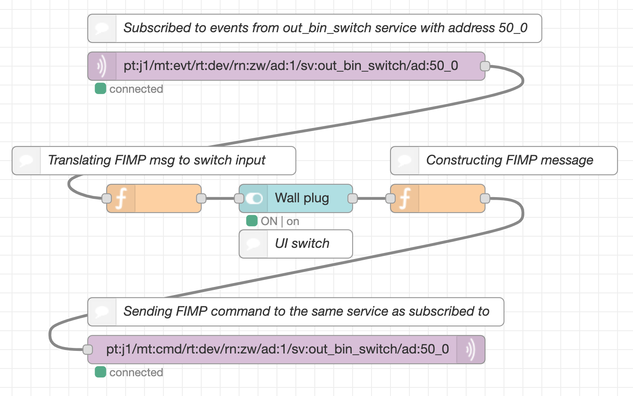The image size is (633, 396).
Task: Click the 'ON | on' status text
Action: (280, 221)
